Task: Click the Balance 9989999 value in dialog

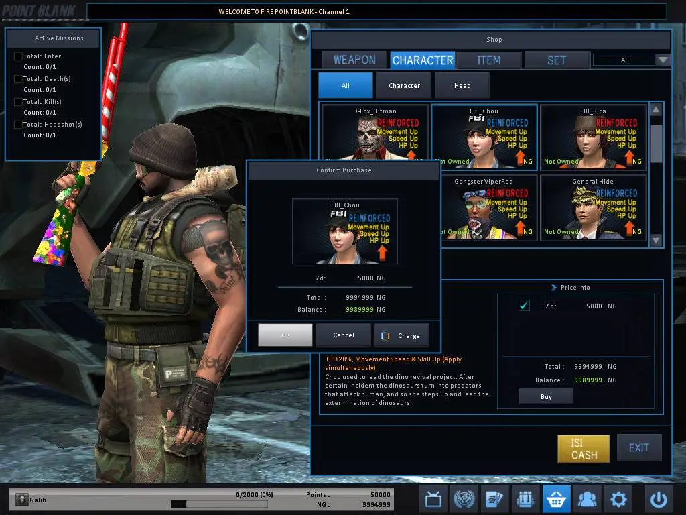Action: [x=360, y=310]
